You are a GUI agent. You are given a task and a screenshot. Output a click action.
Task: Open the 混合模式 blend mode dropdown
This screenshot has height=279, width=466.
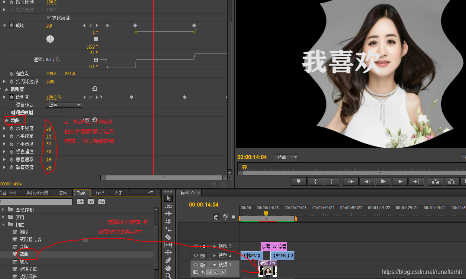[64, 105]
